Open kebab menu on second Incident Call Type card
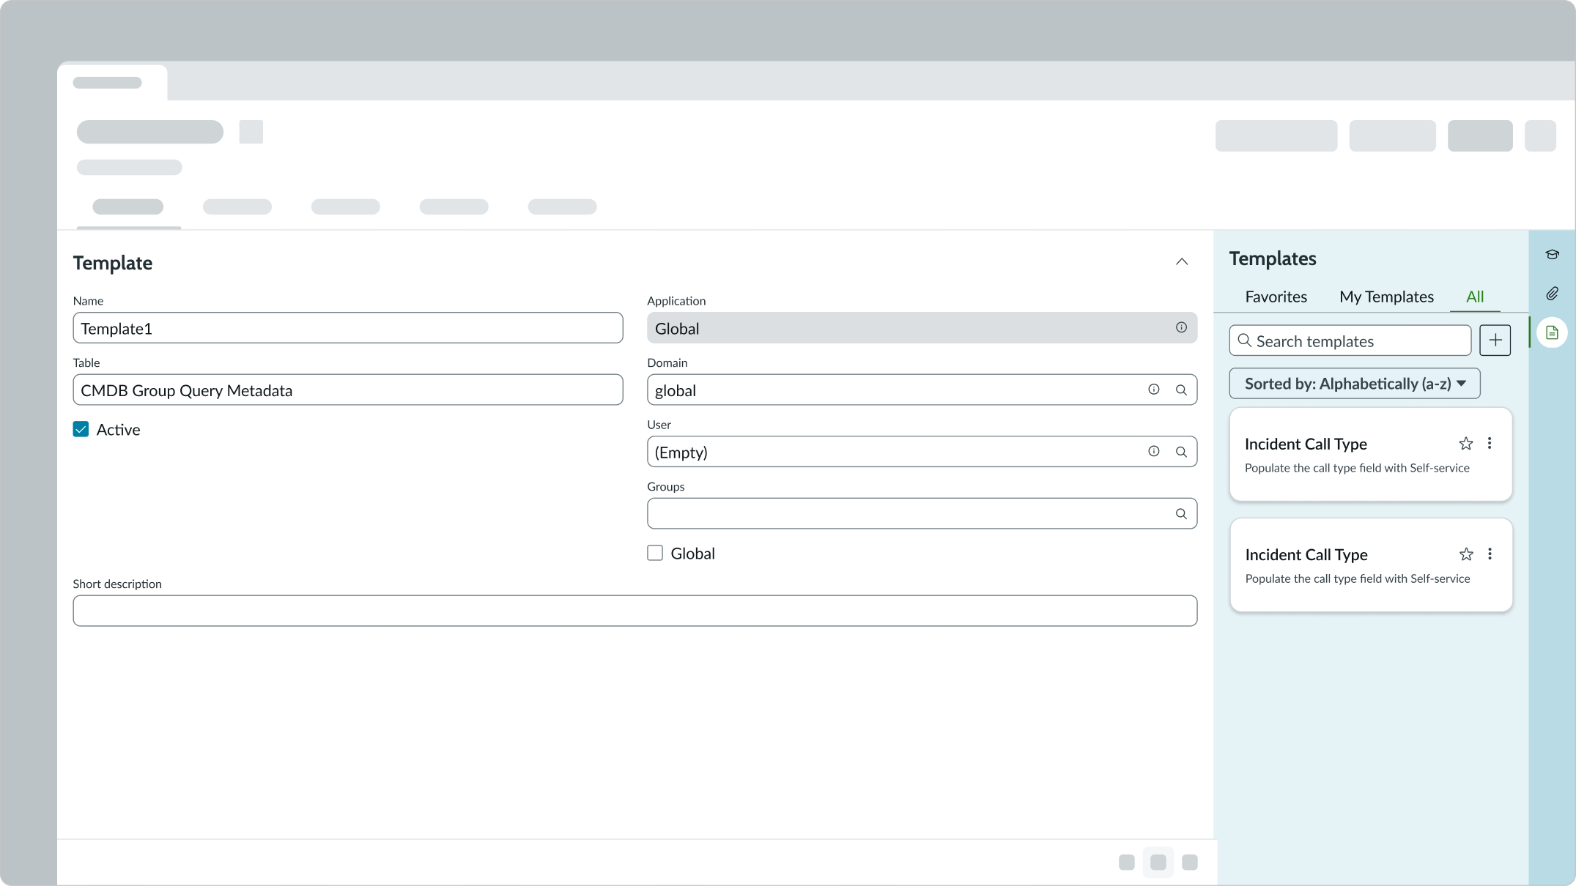1576x886 pixels. [1490, 554]
